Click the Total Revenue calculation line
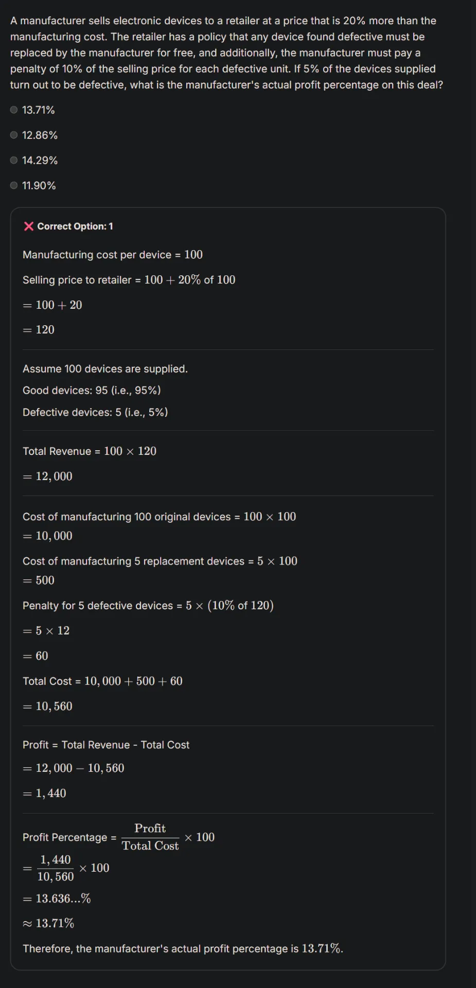The height and width of the screenshot is (988, 476). pos(90,451)
